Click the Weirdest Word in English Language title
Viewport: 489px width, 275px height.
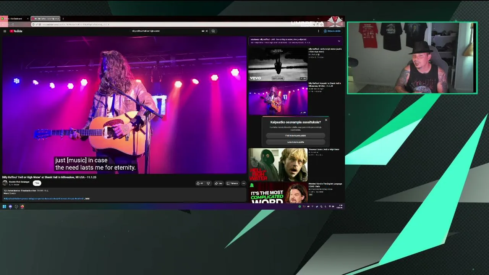325,185
